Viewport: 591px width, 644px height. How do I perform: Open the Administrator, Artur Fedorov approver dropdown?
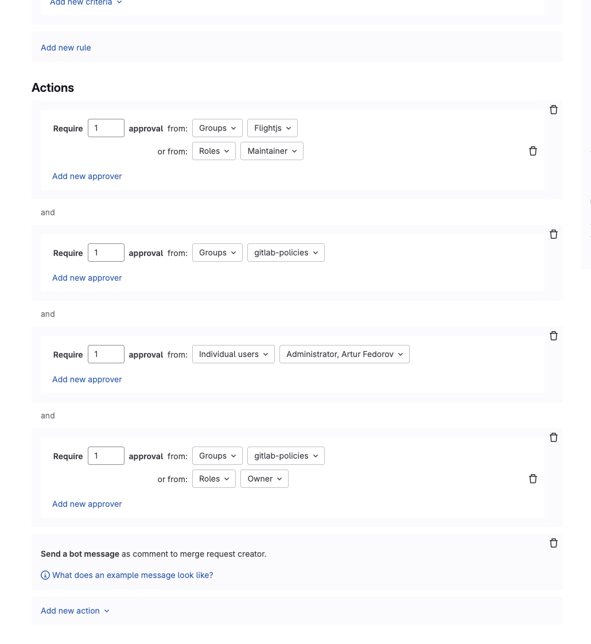pyautogui.click(x=344, y=354)
